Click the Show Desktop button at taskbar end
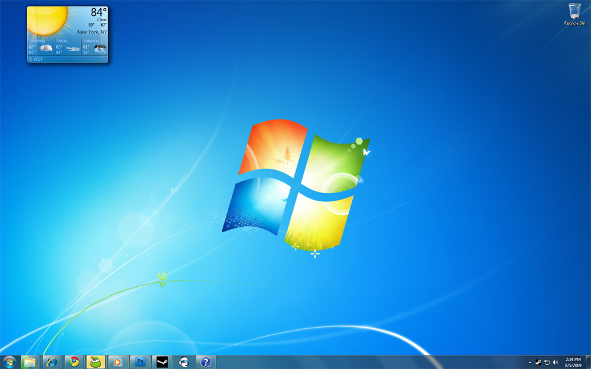Screen dimensions: 591x369 [589, 362]
